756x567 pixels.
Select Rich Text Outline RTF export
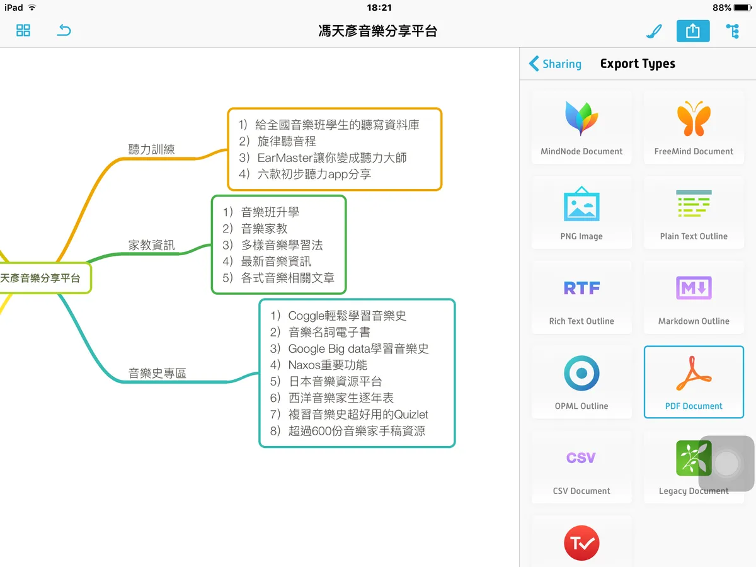coord(581,297)
